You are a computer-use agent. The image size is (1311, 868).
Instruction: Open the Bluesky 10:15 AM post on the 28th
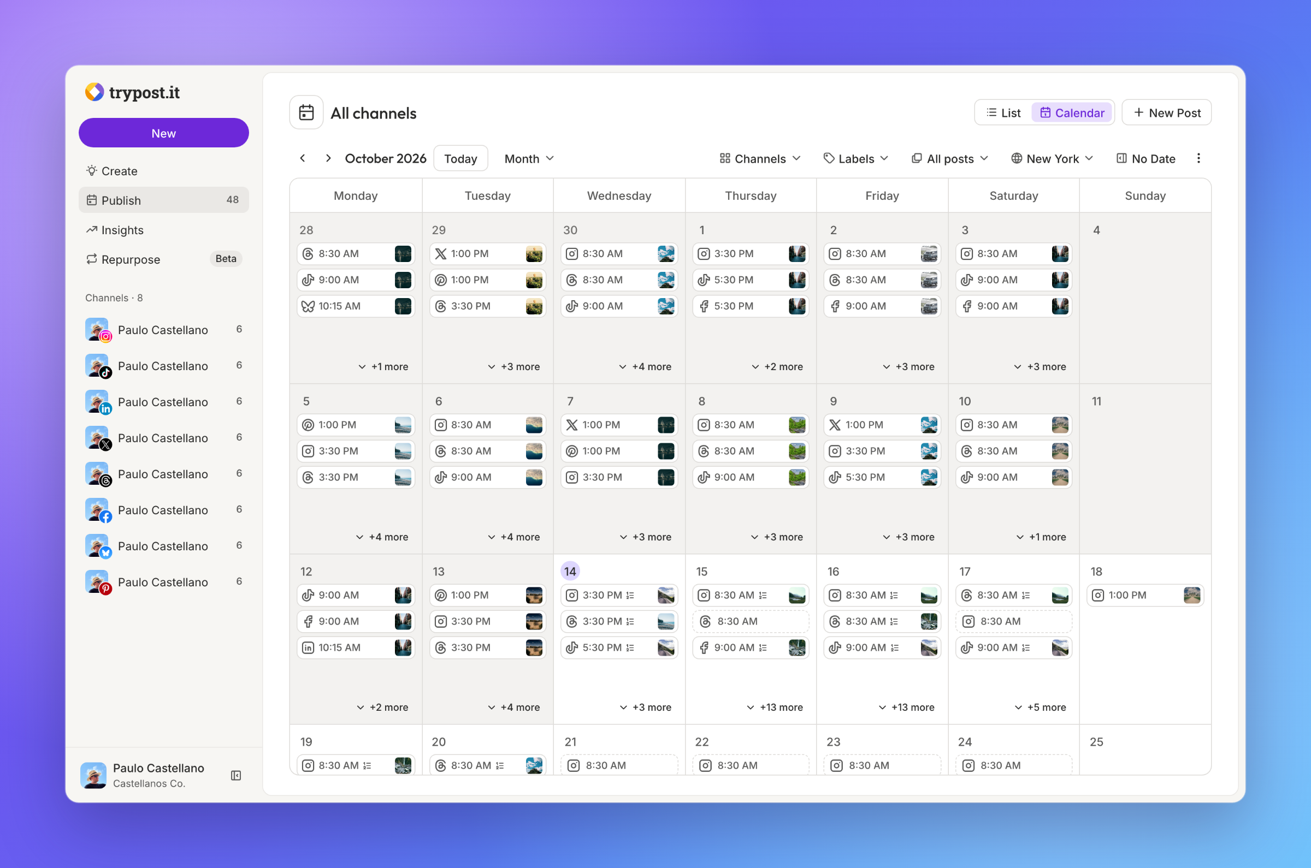click(356, 306)
